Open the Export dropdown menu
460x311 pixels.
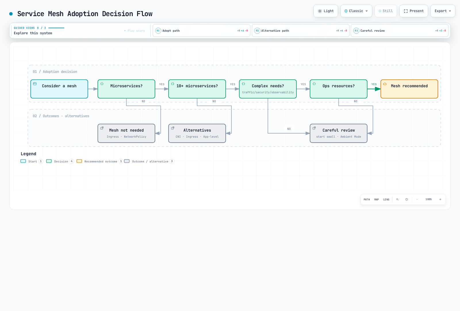pyautogui.click(x=443, y=11)
